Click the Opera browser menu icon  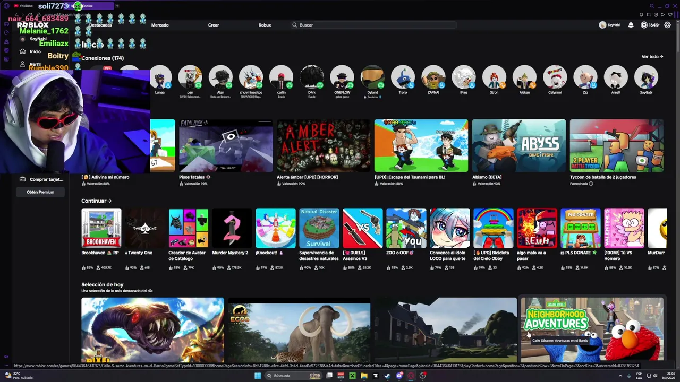pyautogui.click(x=6, y=6)
